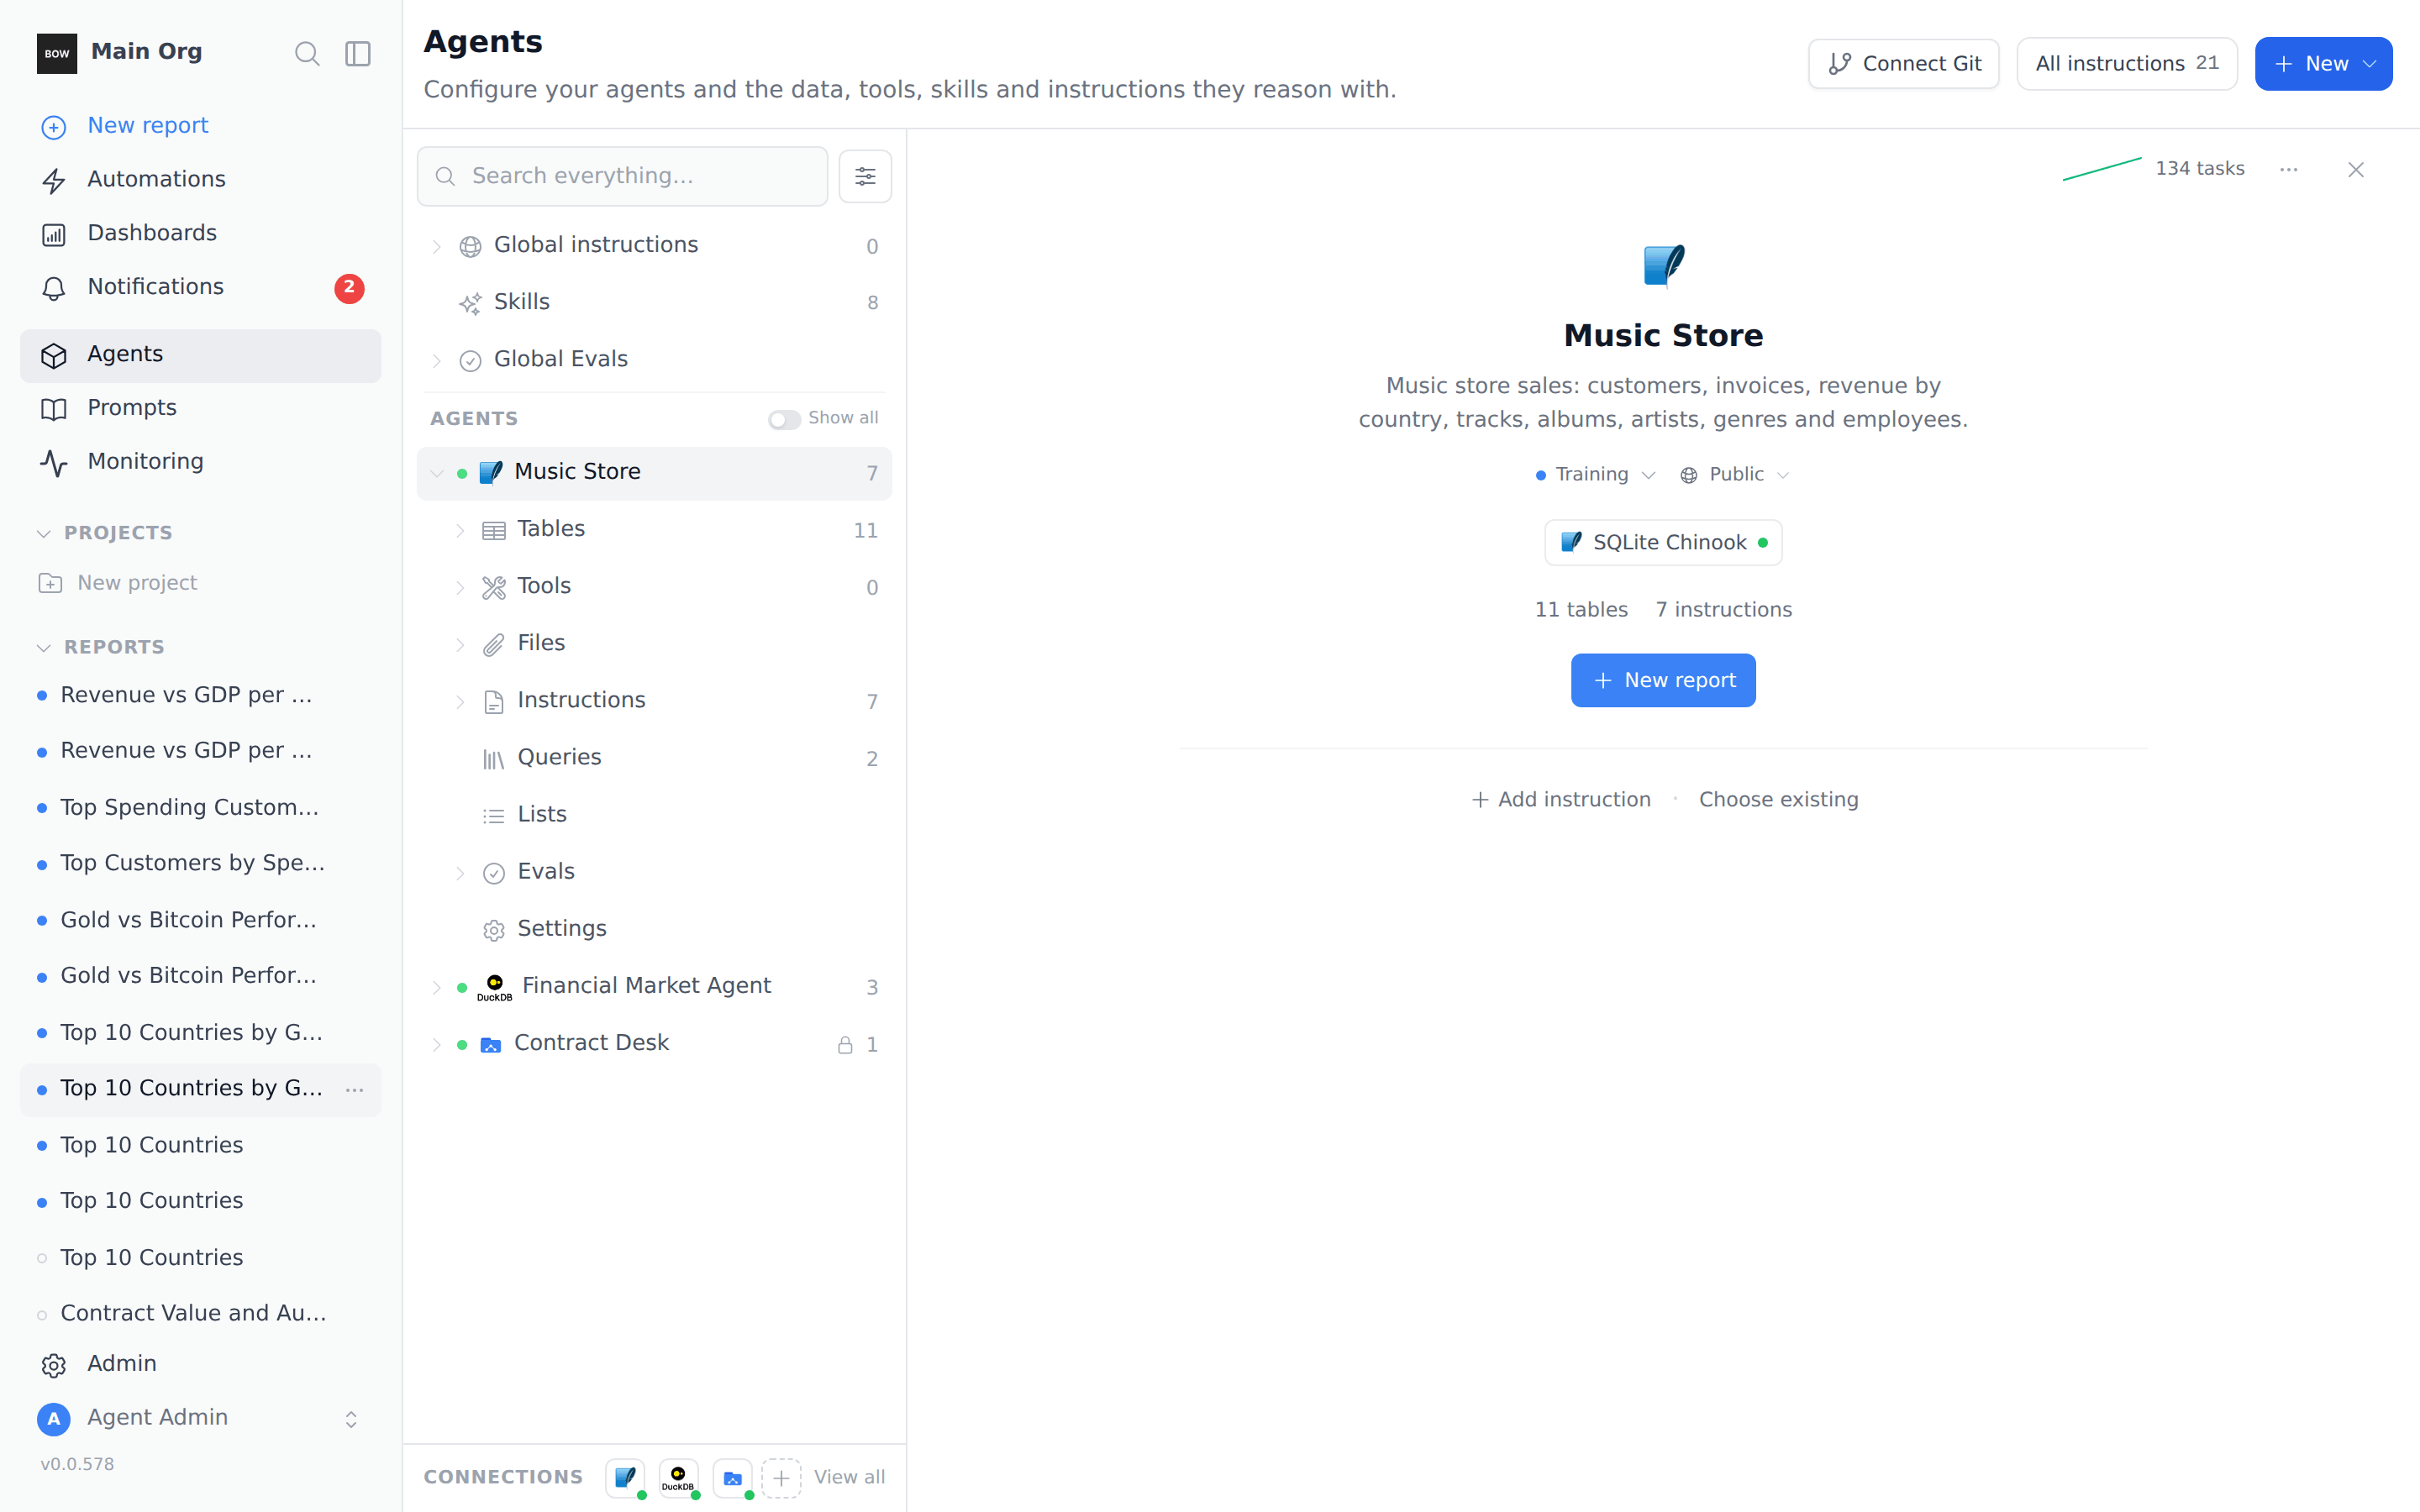The width and height of the screenshot is (2420, 1512).
Task: Click the BOW organization logo
Action: tap(57, 53)
